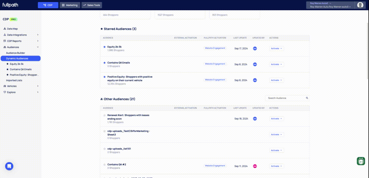Click the search magnifier icon in Search Audience
The image size is (369, 178).
[307, 98]
